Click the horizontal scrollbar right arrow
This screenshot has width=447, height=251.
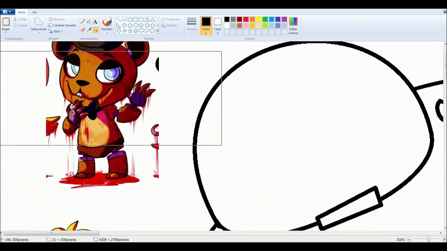coord(441,233)
